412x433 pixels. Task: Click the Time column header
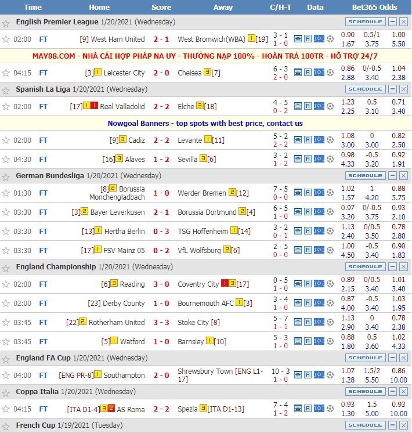[33, 8]
